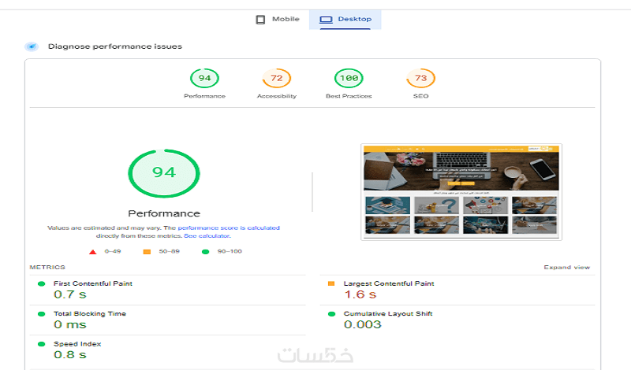Click the Speed Index label
The height and width of the screenshot is (370, 631).
pos(77,344)
